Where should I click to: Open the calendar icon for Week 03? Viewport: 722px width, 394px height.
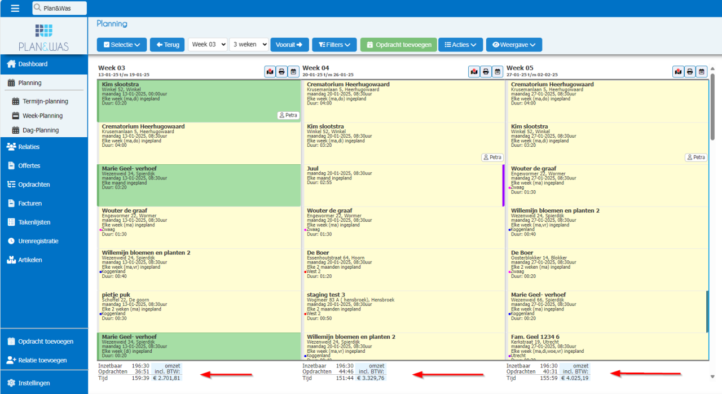(x=293, y=72)
